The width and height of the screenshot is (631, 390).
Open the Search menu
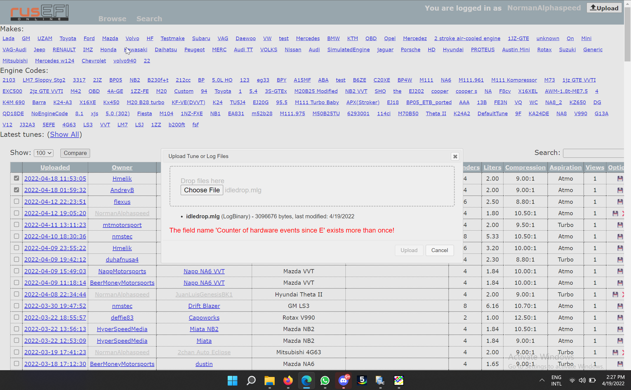(149, 18)
